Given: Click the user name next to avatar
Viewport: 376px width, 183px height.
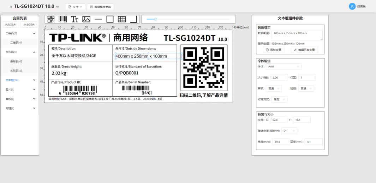Looking at the screenshot, I should [x=361, y=7].
